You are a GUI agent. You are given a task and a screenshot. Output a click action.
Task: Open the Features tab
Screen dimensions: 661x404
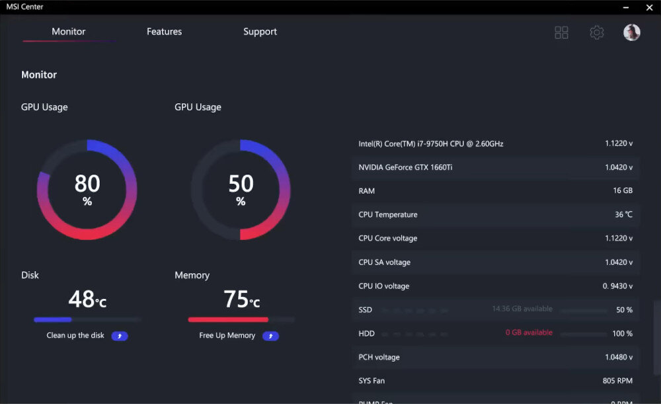tap(164, 32)
